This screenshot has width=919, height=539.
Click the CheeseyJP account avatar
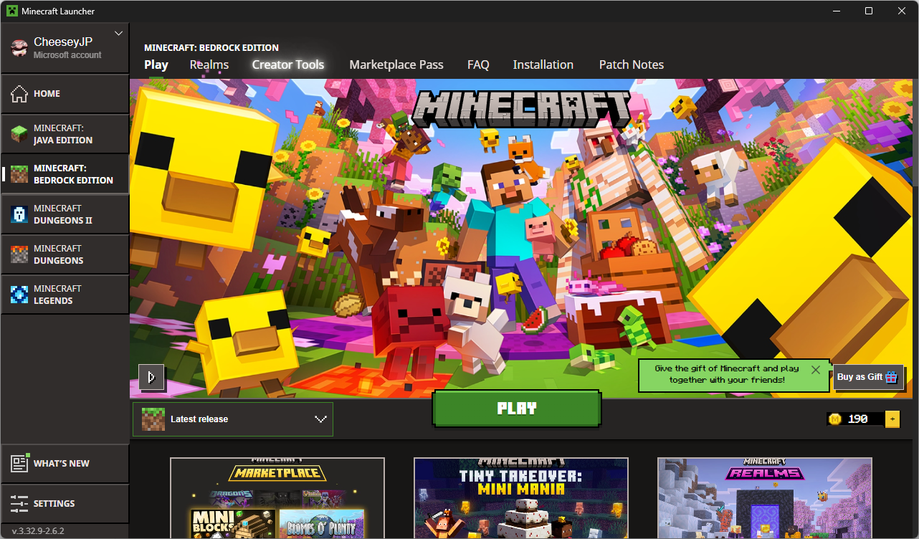click(x=19, y=48)
